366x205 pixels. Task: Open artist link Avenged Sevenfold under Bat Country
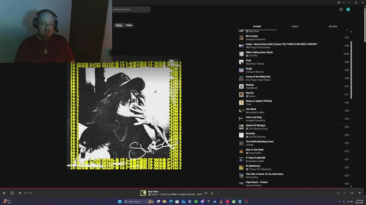pyautogui.click(x=255, y=39)
